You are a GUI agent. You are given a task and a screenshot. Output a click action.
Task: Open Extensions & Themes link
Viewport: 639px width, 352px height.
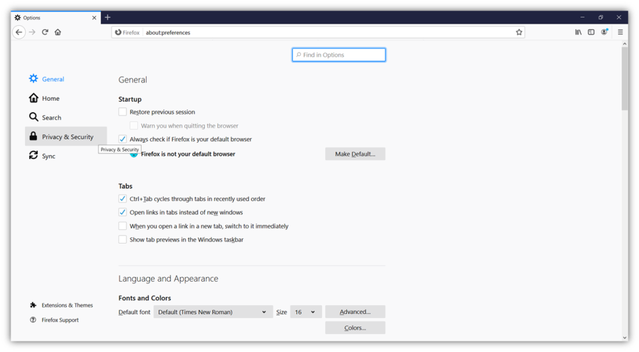[x=61, y=305]
